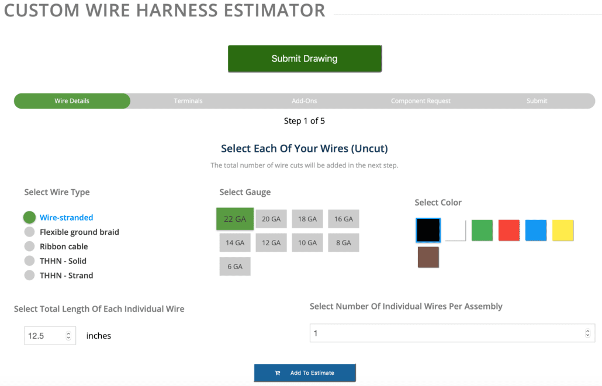Go to the Add-Ons step
The height and width of the screenshot is (386, 602).
(304, 101)
